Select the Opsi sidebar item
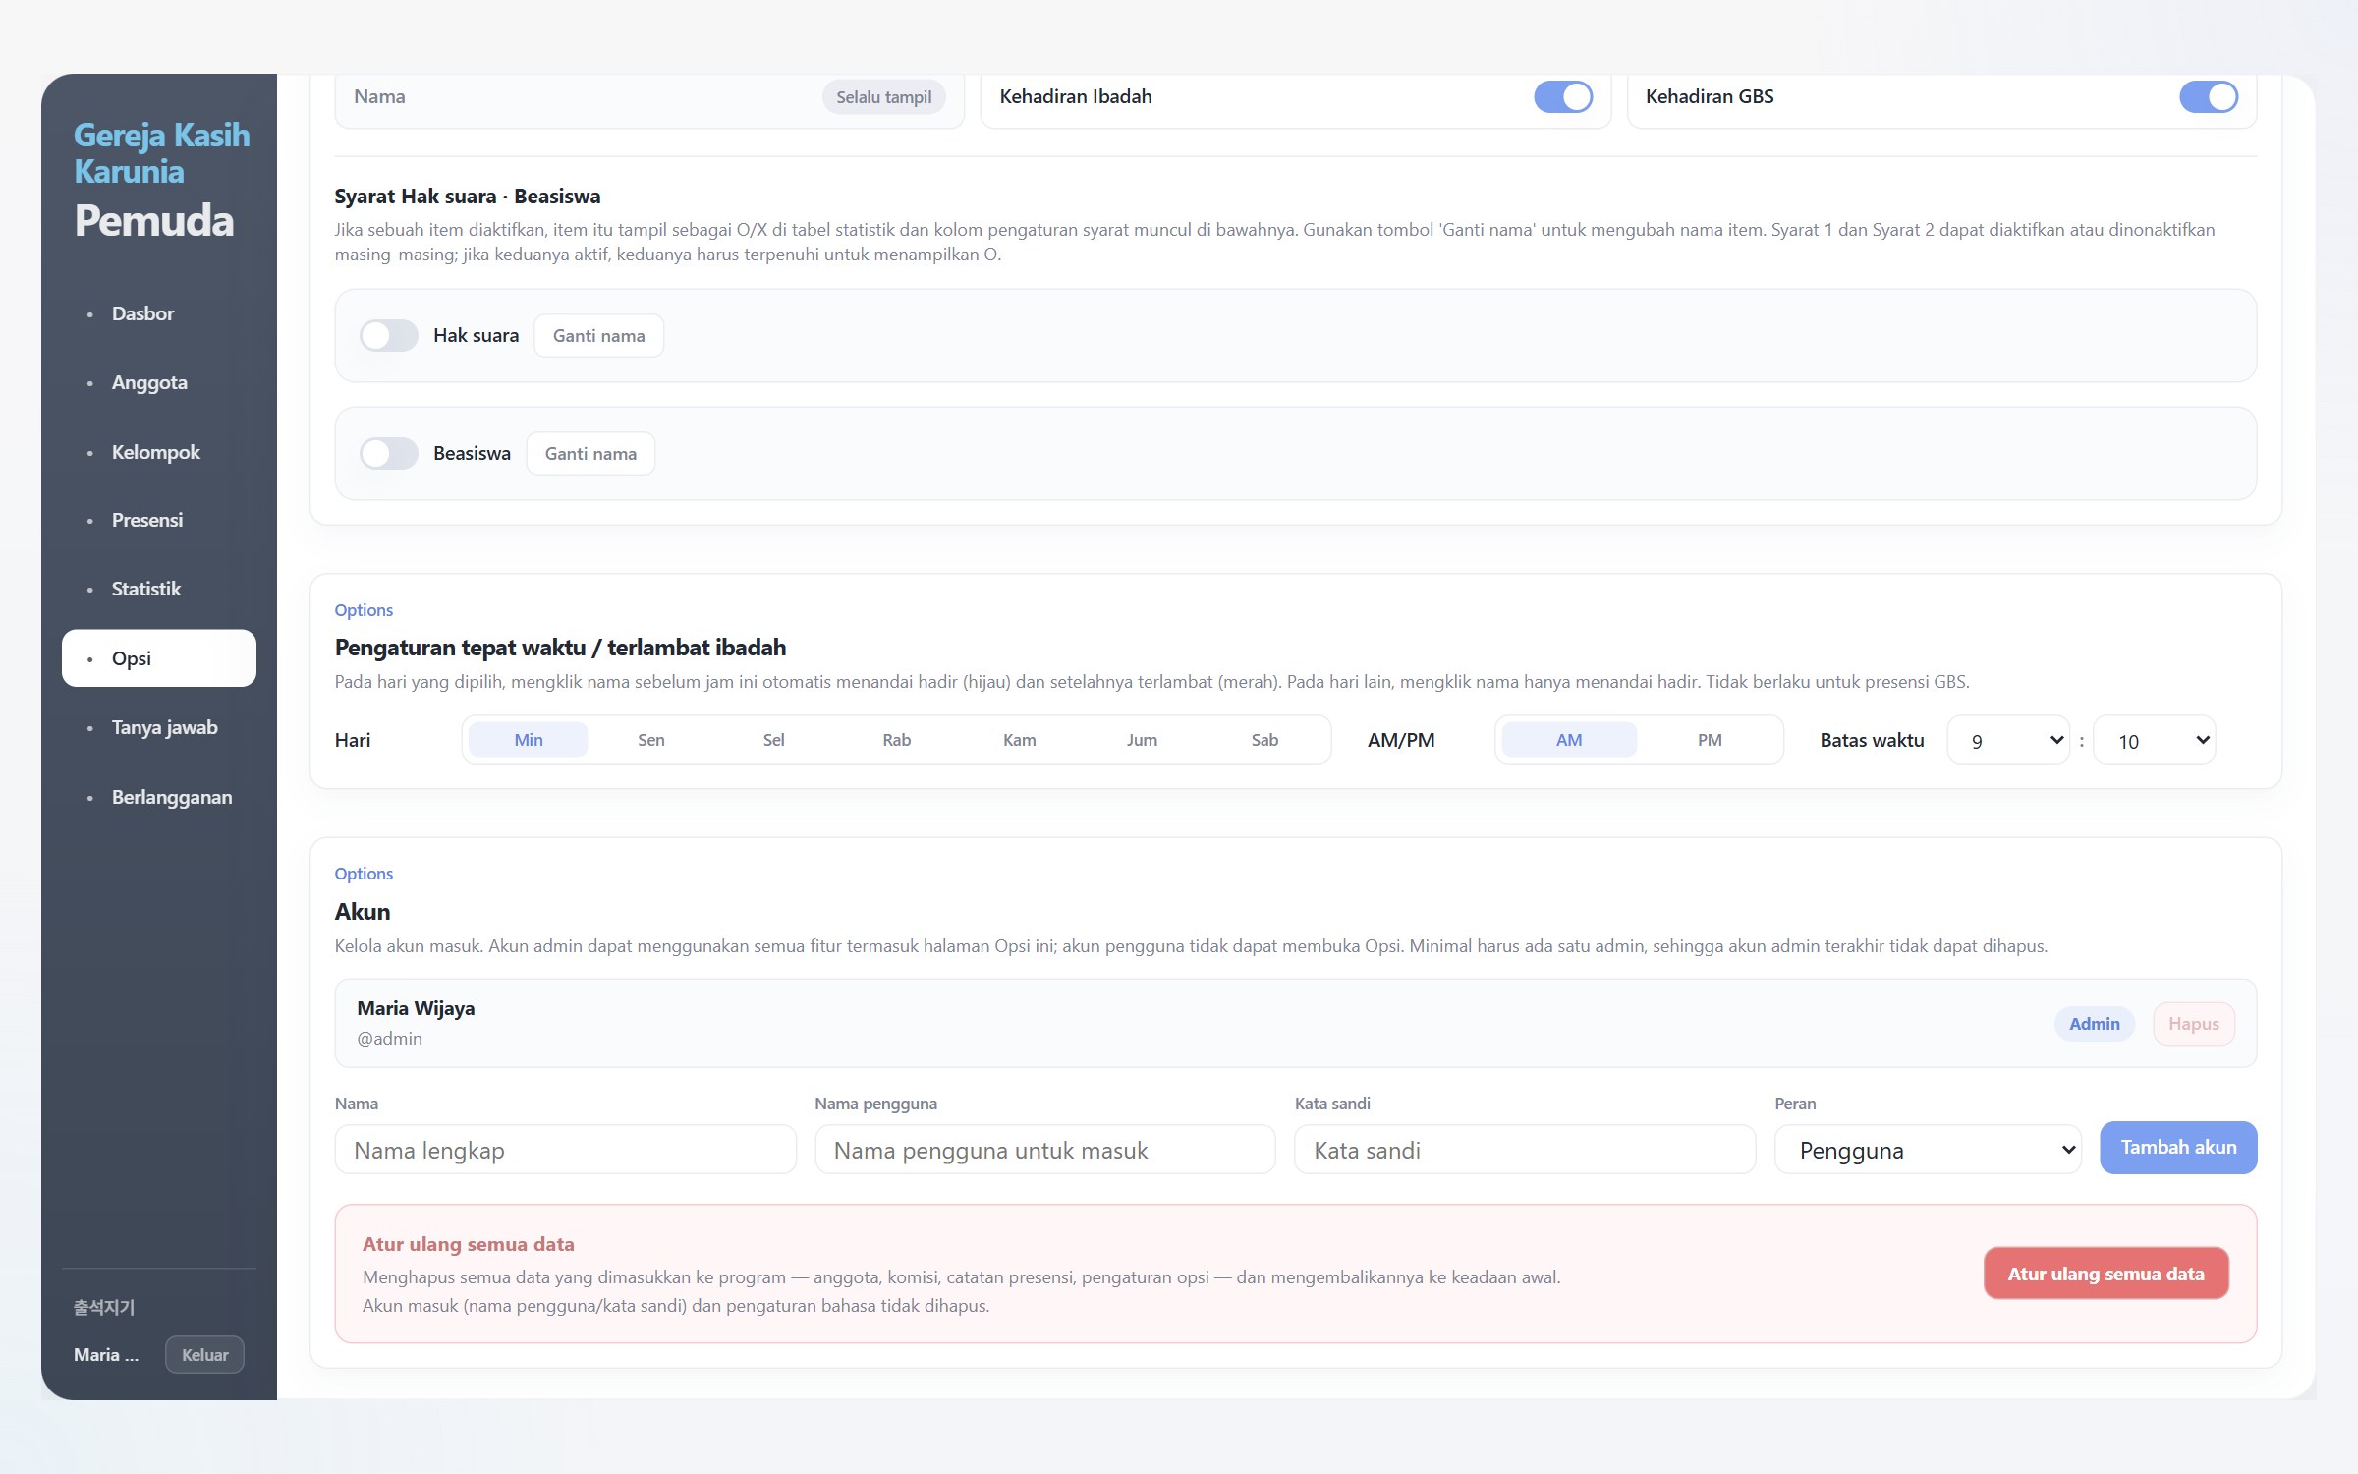The height and width of the screenshot is (1474, 2358). [158, 658]
